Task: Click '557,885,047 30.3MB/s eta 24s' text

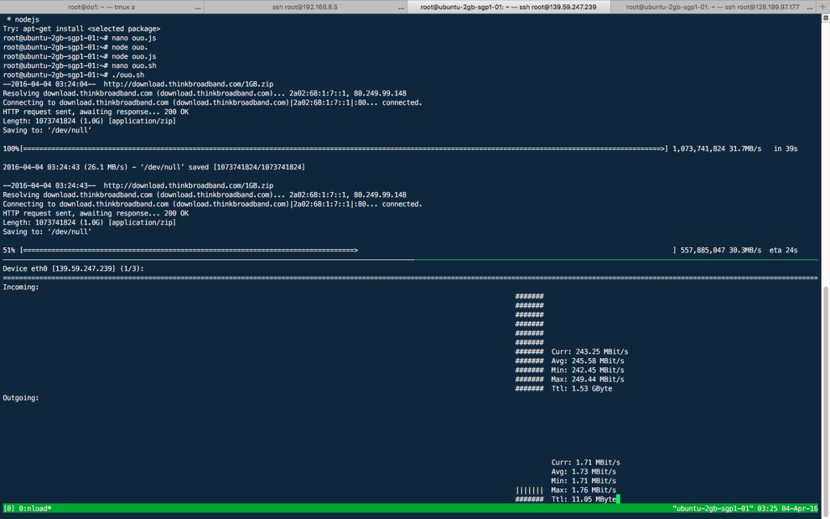Action: coord(739,250)
